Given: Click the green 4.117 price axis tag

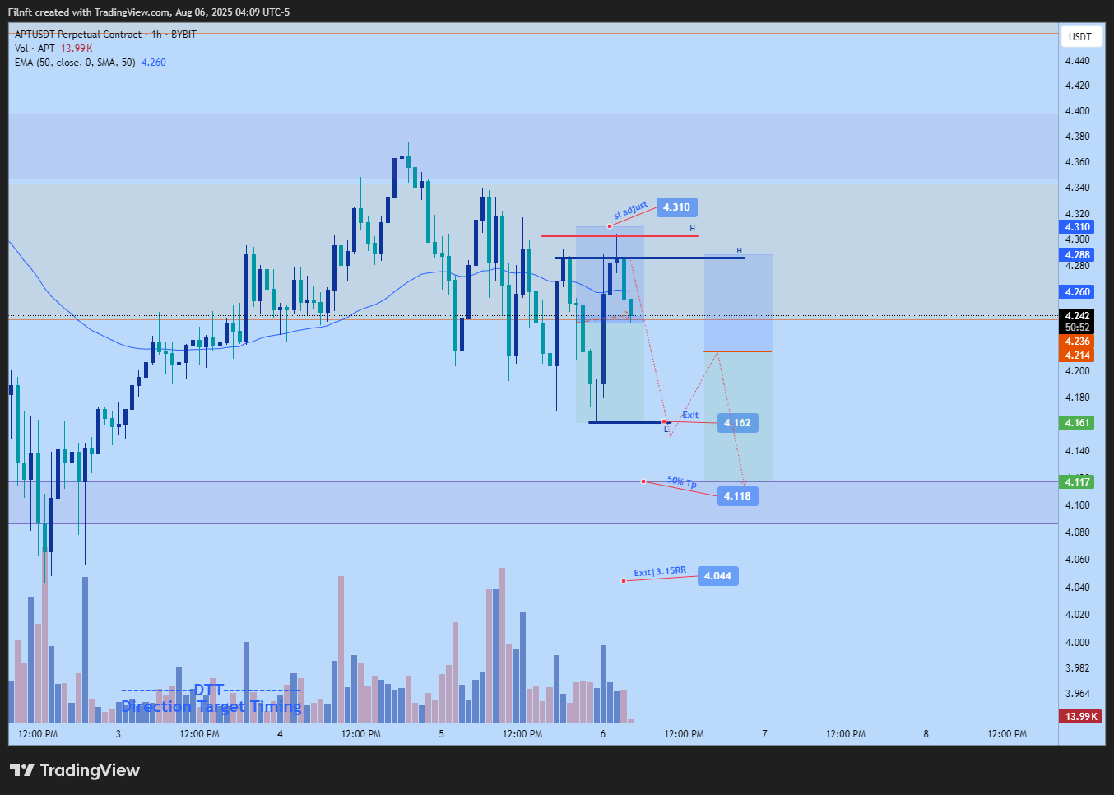Looking at the screenshot, I should click(x=1078, y=482).
